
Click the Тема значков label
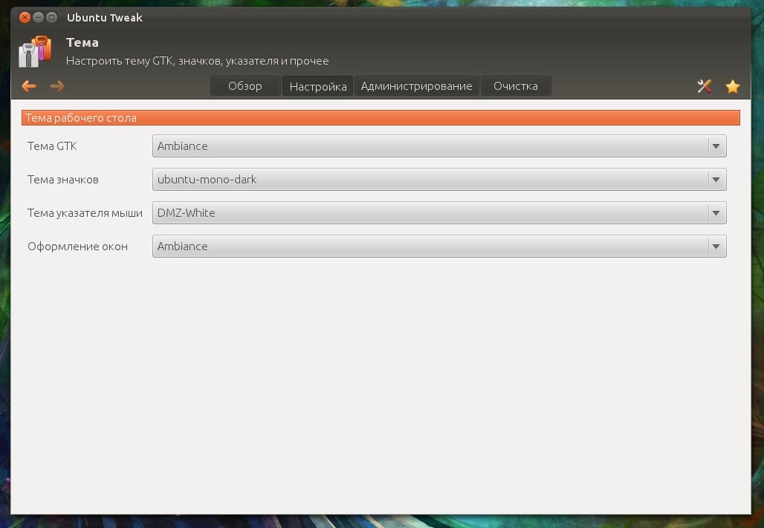point(63,179)
